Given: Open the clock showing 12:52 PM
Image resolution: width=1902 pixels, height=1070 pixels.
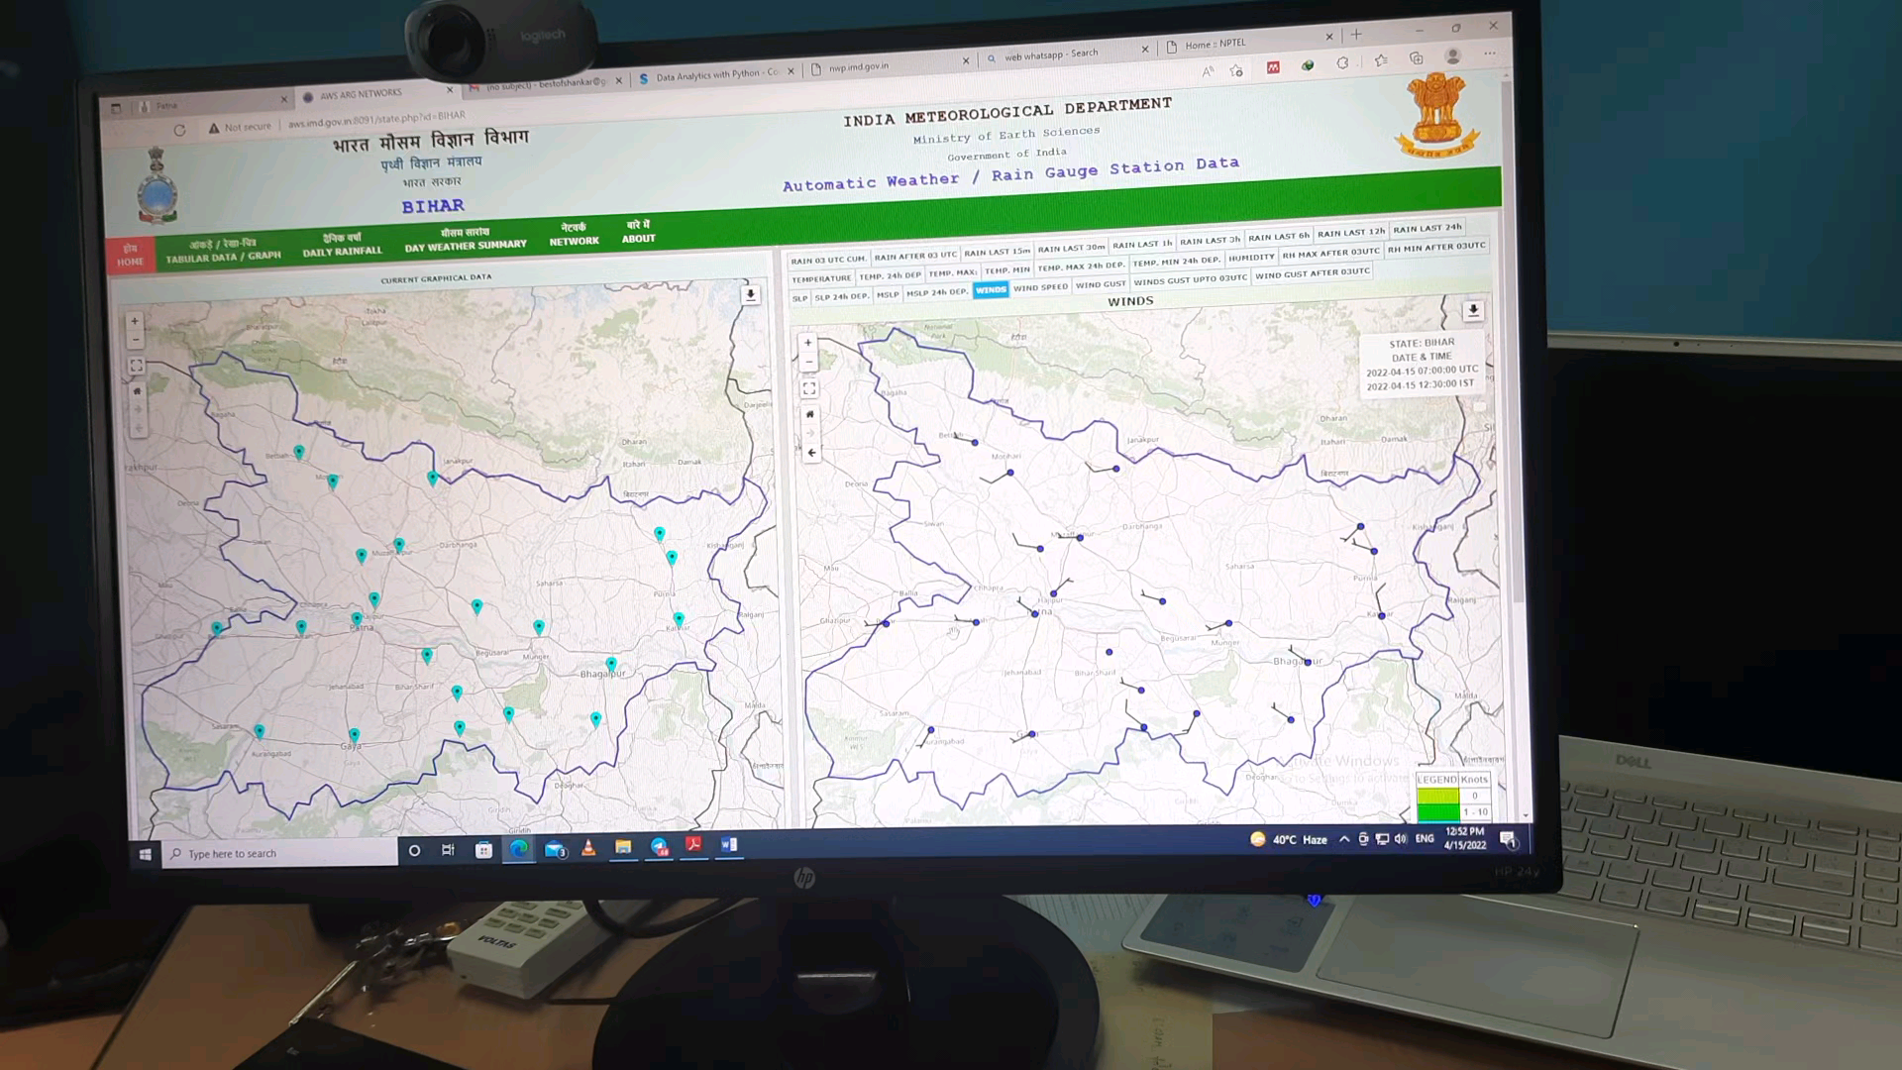Looking at the screenshot, I should coord(1465,838).
